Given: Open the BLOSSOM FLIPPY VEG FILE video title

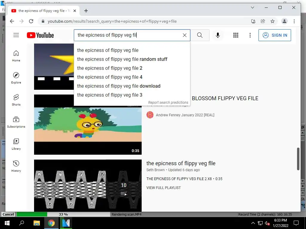Looking at the screenshot, I should 225,98.
